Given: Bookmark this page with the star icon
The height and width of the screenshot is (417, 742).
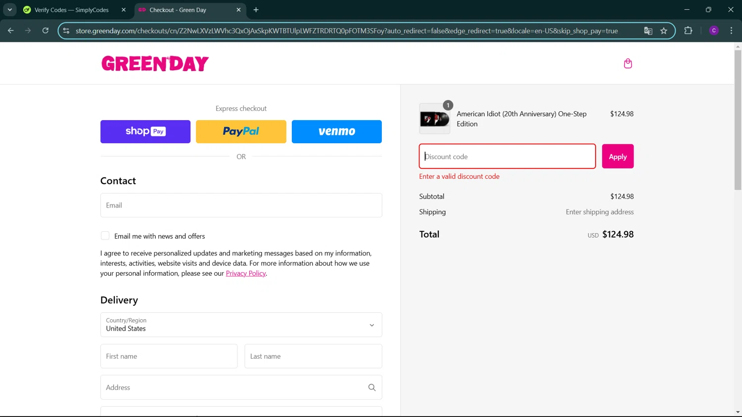Looking at the screenshot, I should pos(664,31).
